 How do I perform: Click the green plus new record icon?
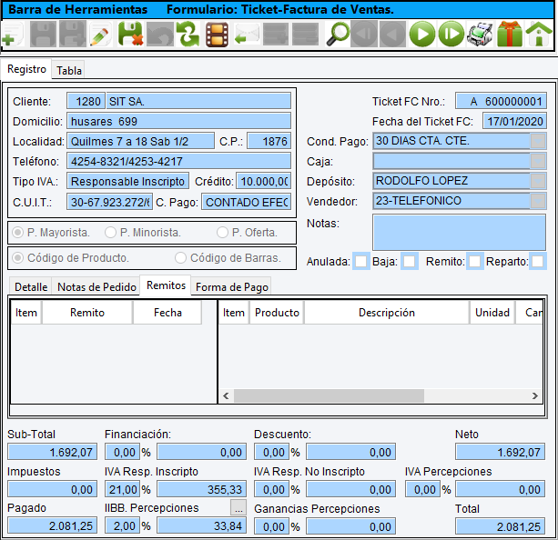pos(12,36)
